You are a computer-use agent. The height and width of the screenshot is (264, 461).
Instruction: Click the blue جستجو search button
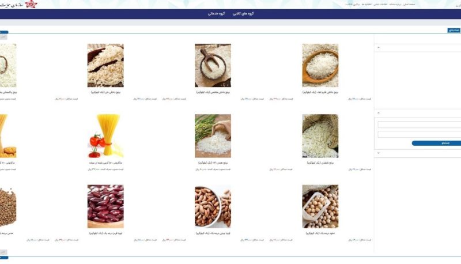436,143
